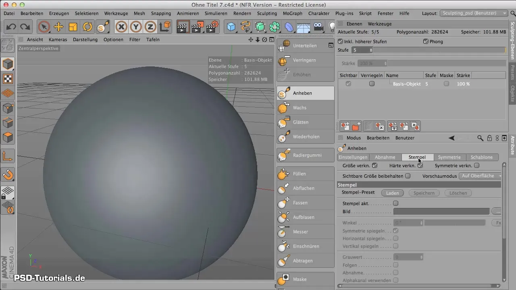Select the Füllen brush
The image size is (516, 290).
pos(306,174)
